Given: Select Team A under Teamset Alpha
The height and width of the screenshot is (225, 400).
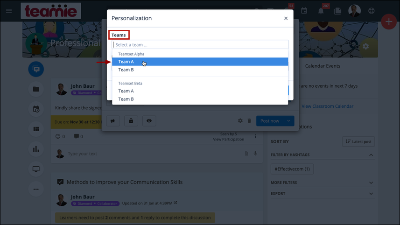Looking at the screenshot, I should (x=200, y=62).
